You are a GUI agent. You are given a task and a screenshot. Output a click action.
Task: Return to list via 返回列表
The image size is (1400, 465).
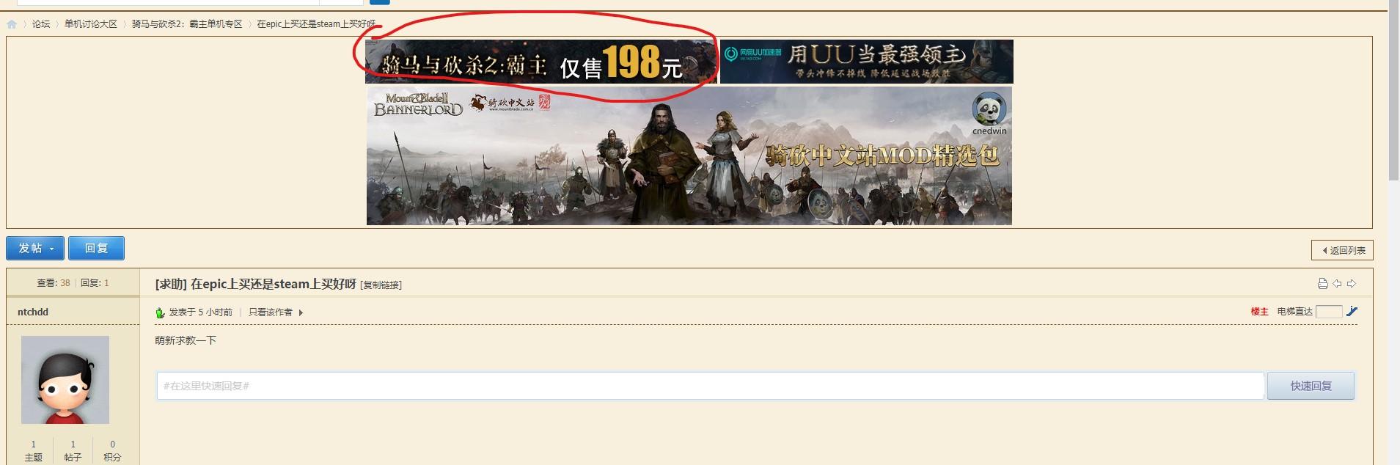tap(1342, 250)
